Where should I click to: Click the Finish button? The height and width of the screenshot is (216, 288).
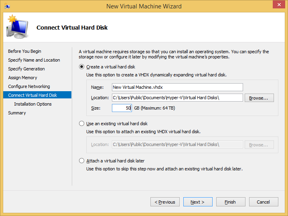click(x=230, y=202)
